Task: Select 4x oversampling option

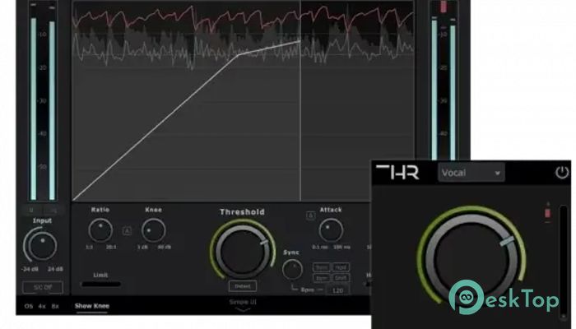Action: 42,307
